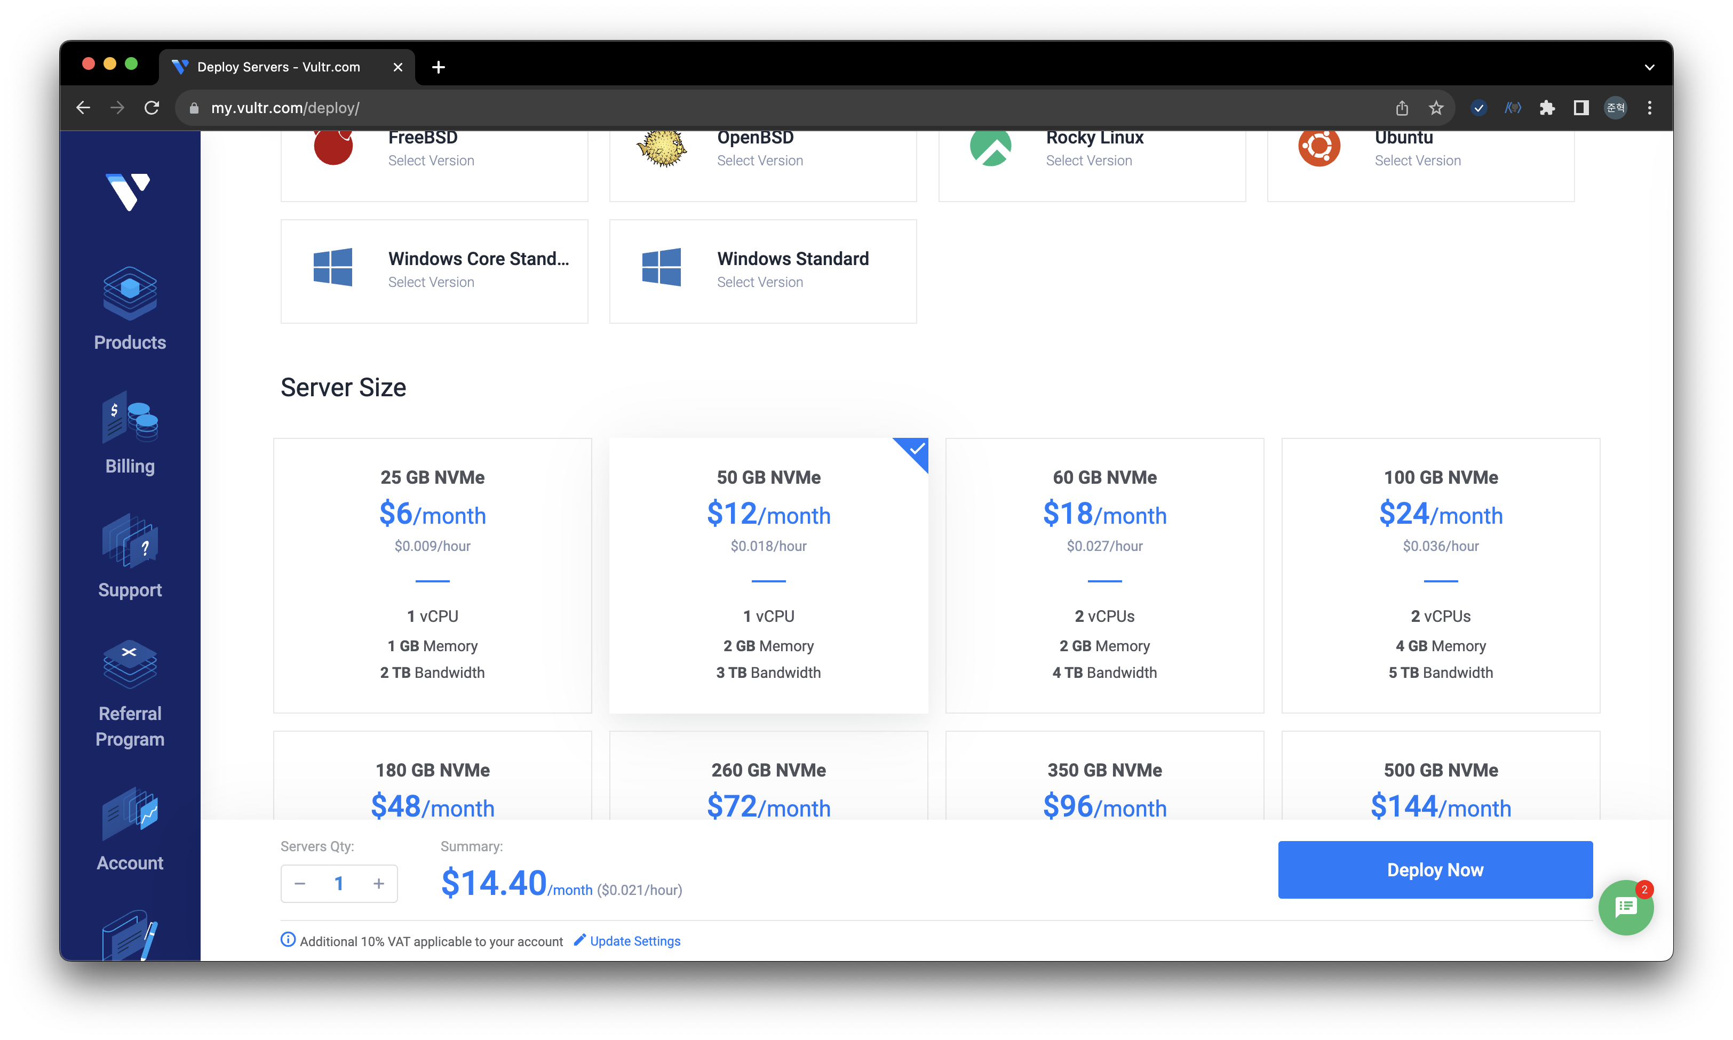Open the Chrome profile avatar
Viewport: 1733px width, 1040px height.
coord(1615,108)
